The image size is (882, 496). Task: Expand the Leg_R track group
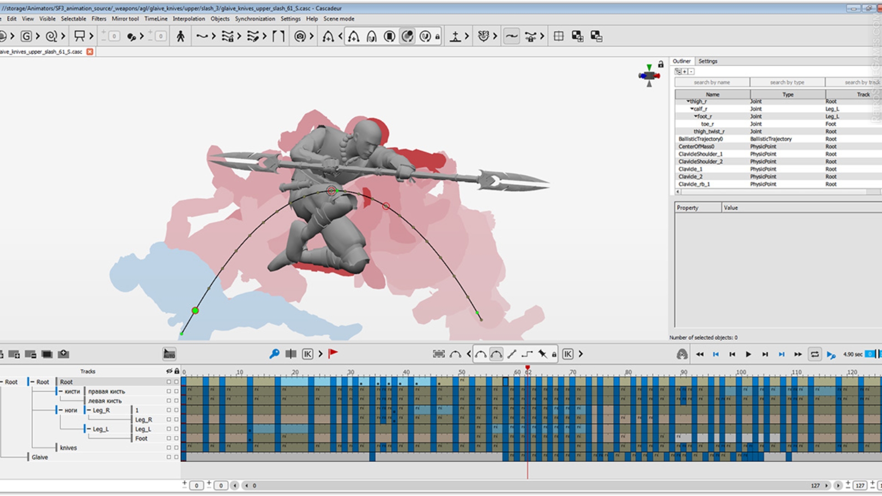point(89,410)
